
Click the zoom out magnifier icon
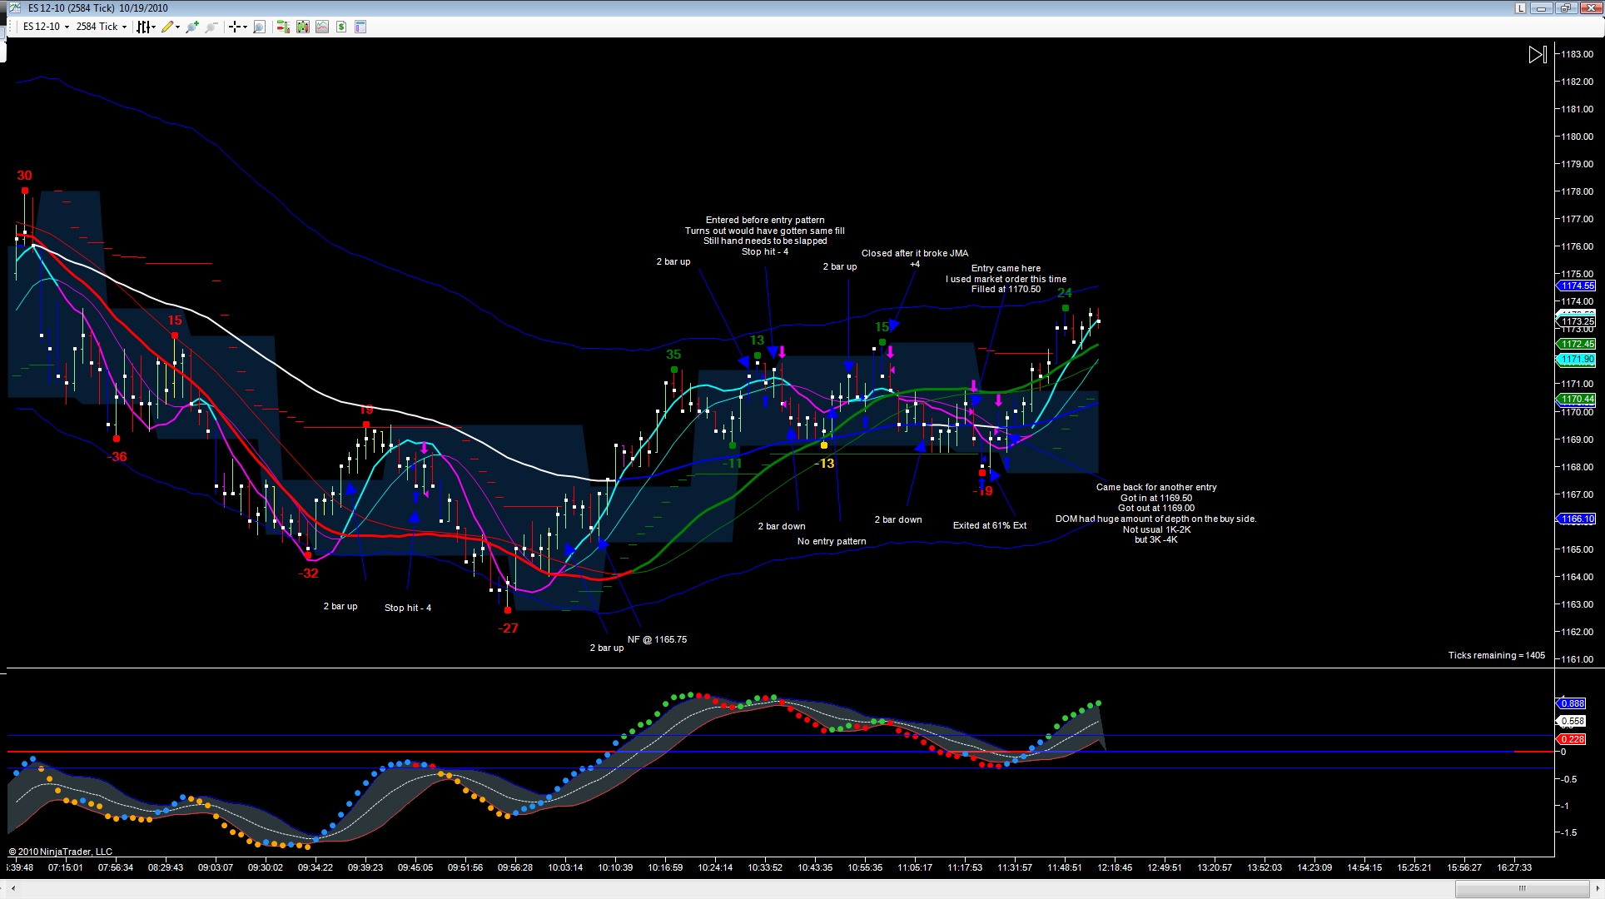point(211,27)
